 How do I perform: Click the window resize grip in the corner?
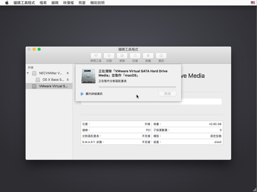[x=255, y=190]
